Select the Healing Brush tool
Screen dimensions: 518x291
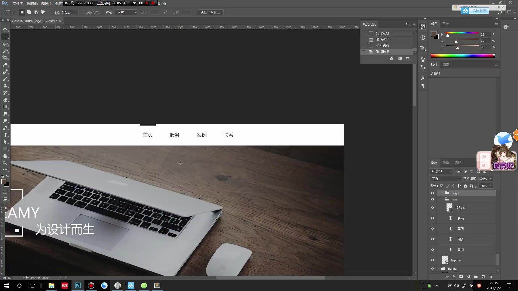click(5, 72)
